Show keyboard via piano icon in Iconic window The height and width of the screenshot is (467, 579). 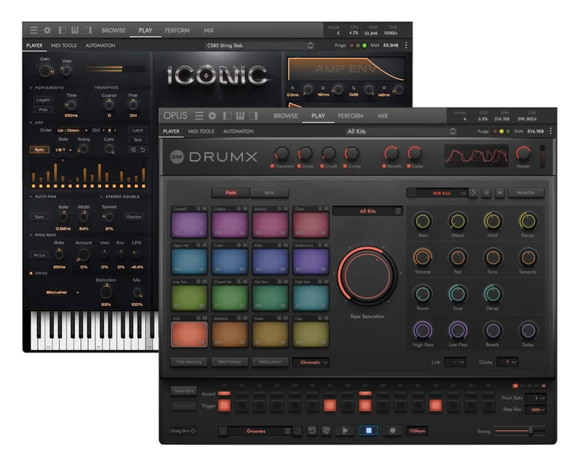[75, 30]
